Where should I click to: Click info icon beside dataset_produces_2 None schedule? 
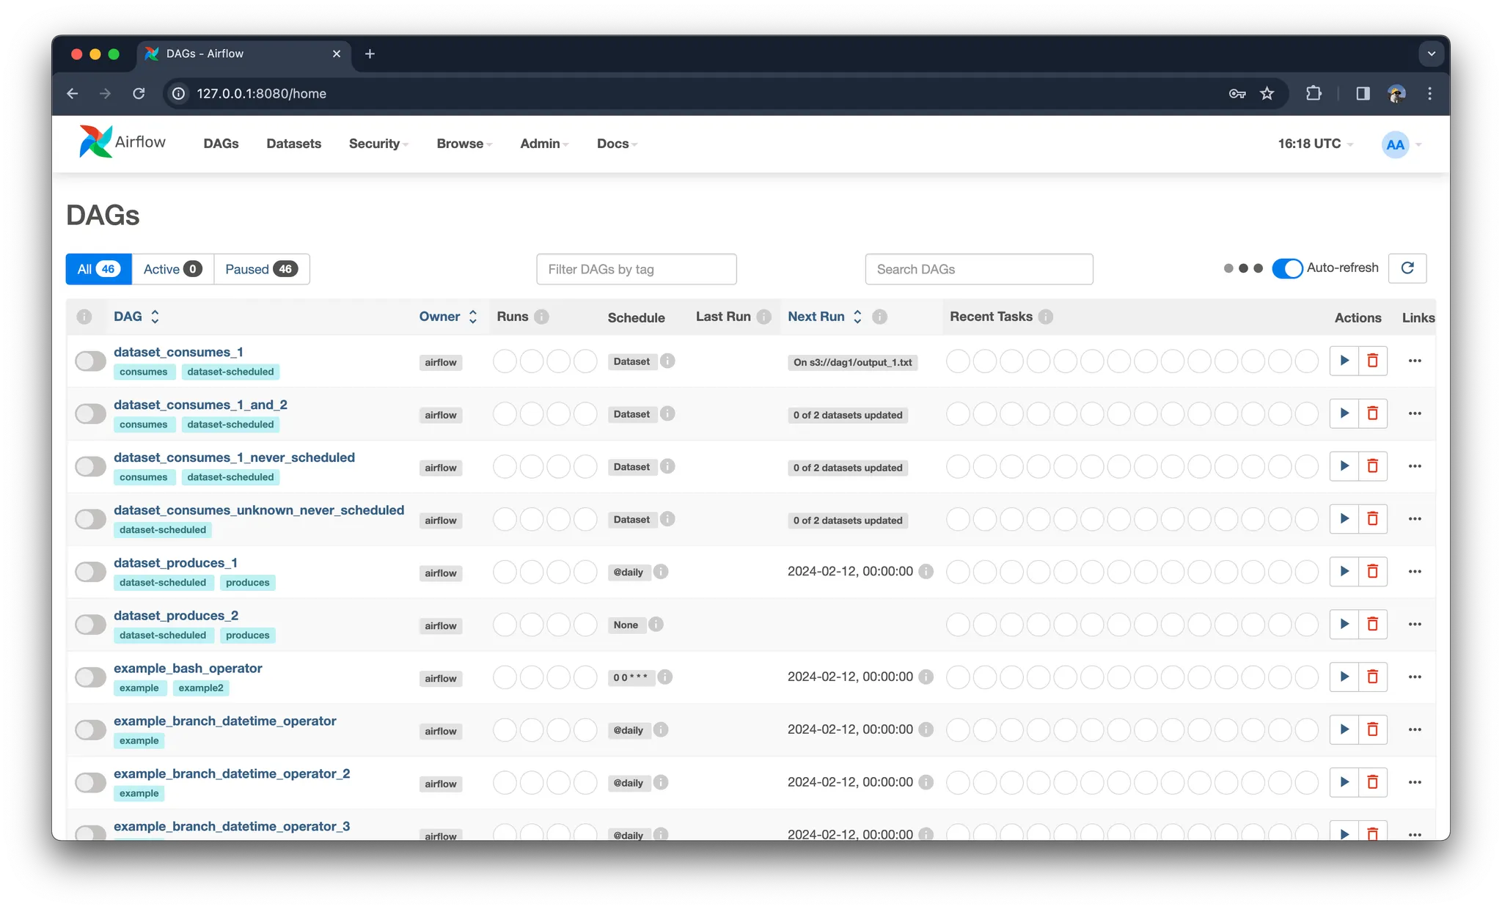tap(656, 625)
